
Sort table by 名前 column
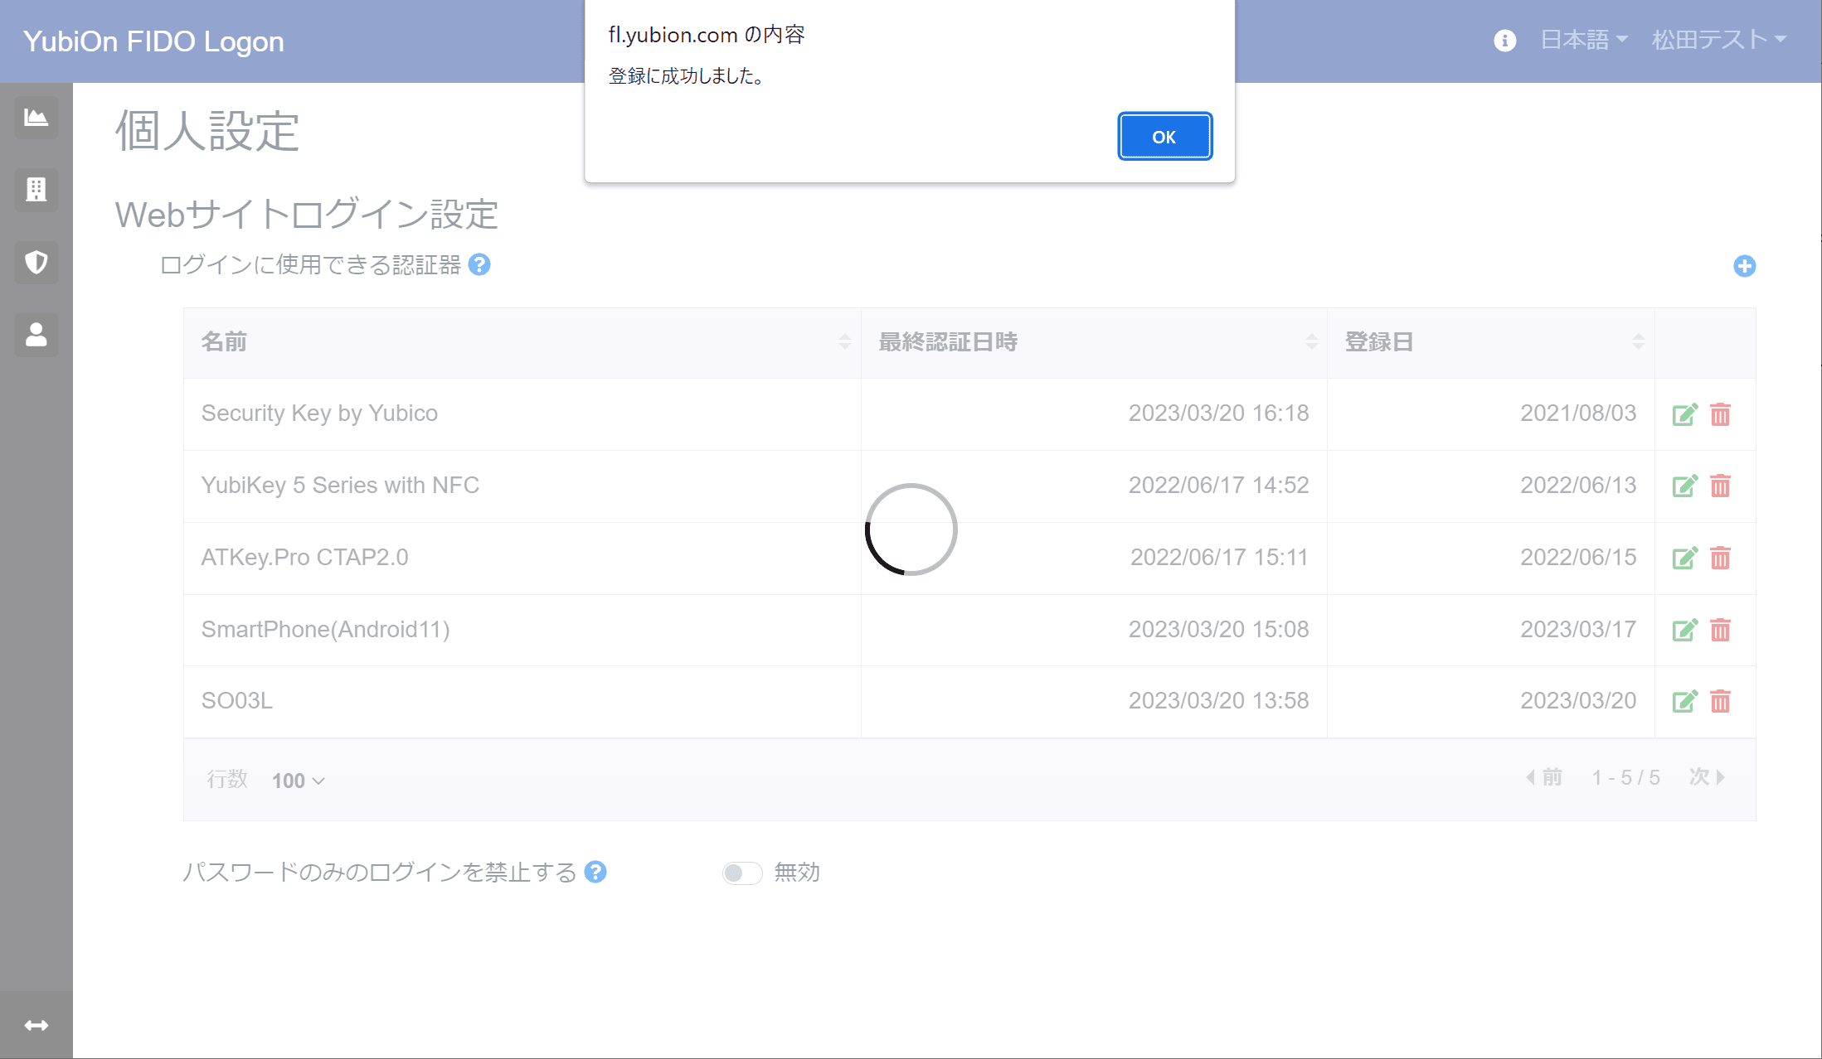[522, 342]
